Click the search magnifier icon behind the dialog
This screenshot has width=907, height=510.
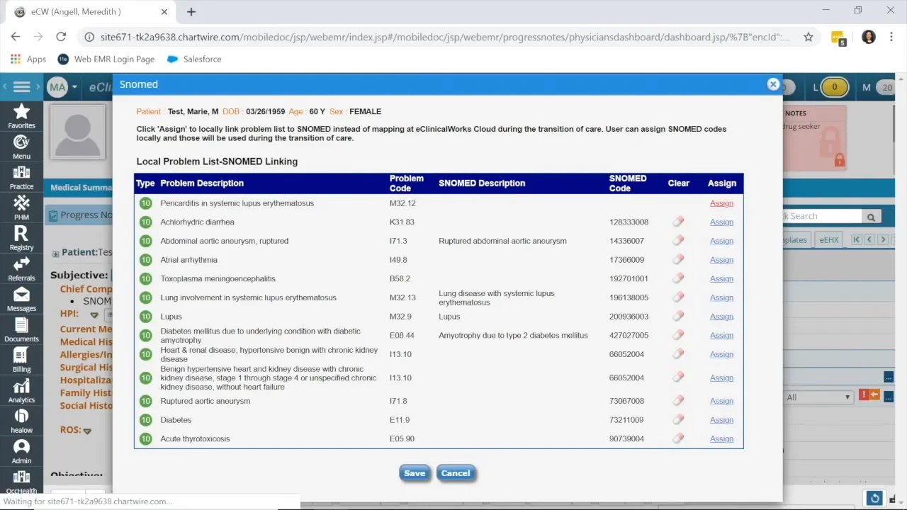[871, 217]
